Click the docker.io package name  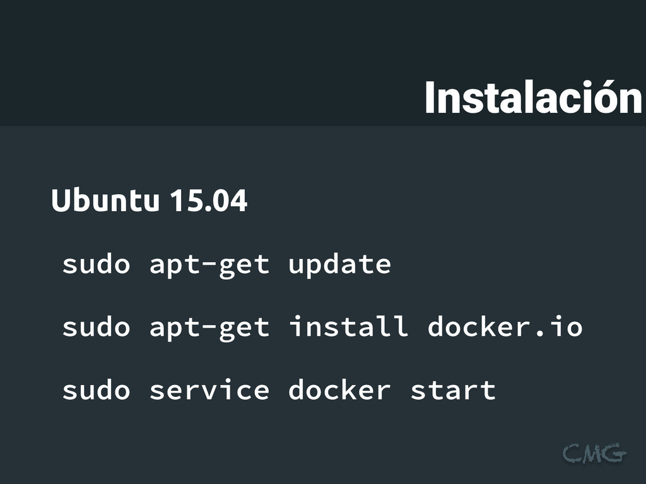pyautogui.click(x=505, y=327)
